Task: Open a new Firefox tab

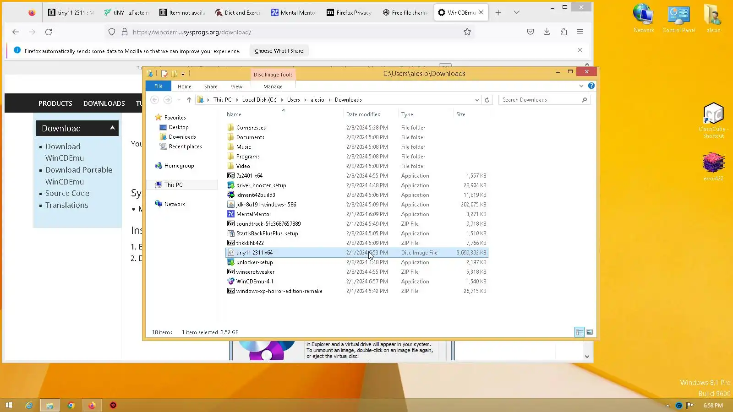Action: (498, 13)
